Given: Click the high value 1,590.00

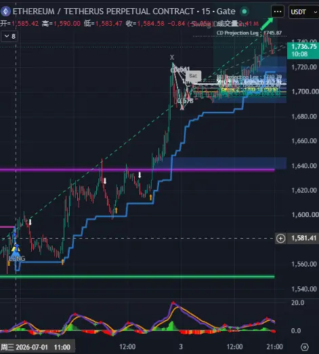Looking at the screenshot, I should [x=67, y=23].
